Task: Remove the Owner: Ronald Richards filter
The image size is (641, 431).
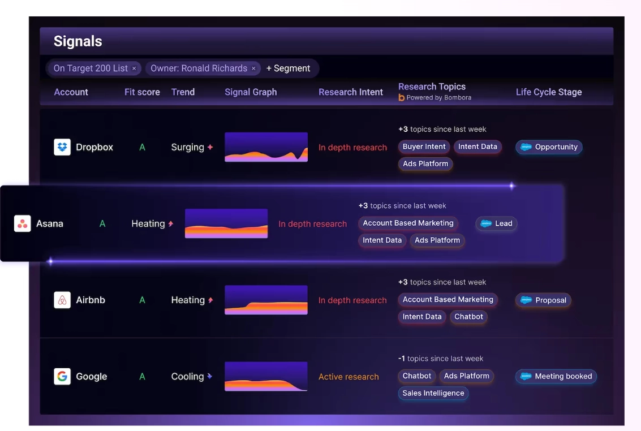Action: [x=253, y=68]
